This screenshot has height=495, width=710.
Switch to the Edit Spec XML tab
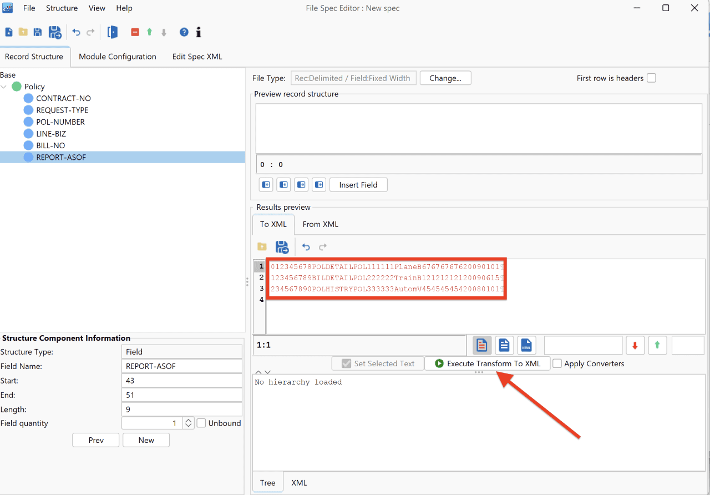coord(197,57)
